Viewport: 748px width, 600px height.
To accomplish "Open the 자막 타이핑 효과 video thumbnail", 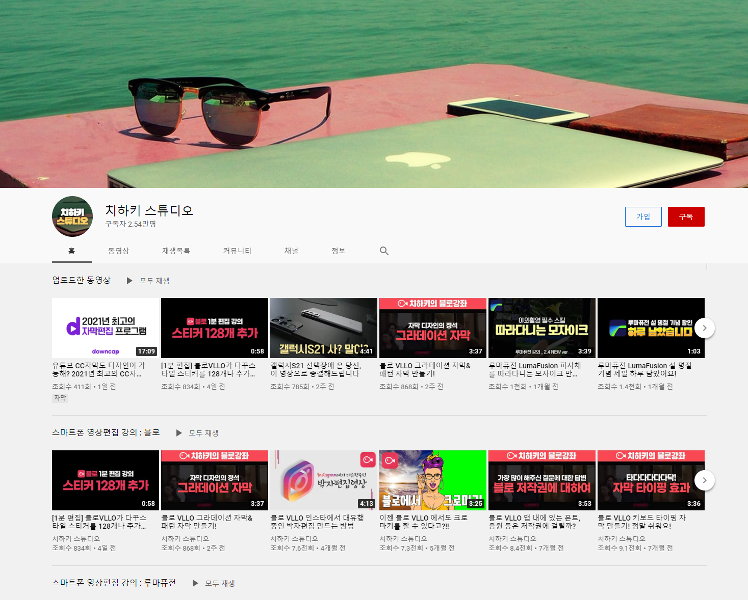I will pos(651,480).
